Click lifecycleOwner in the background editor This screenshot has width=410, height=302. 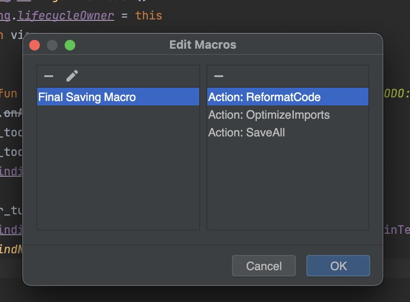[65, 16]
